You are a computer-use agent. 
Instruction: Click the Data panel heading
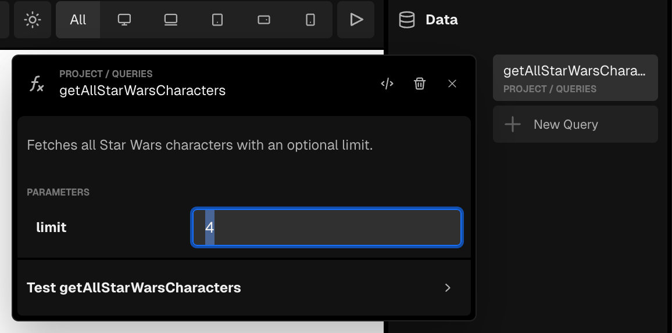tap(441, 20)
